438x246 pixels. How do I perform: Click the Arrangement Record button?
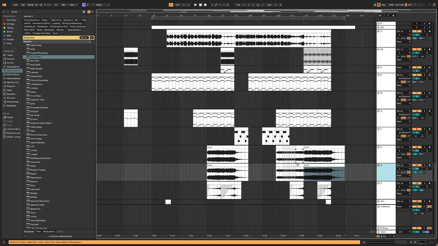(205, 5)
